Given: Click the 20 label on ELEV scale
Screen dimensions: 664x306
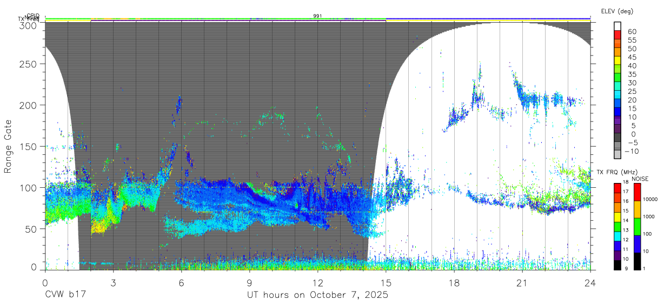Looking at the screenshot, I should (x=631, y=100).
